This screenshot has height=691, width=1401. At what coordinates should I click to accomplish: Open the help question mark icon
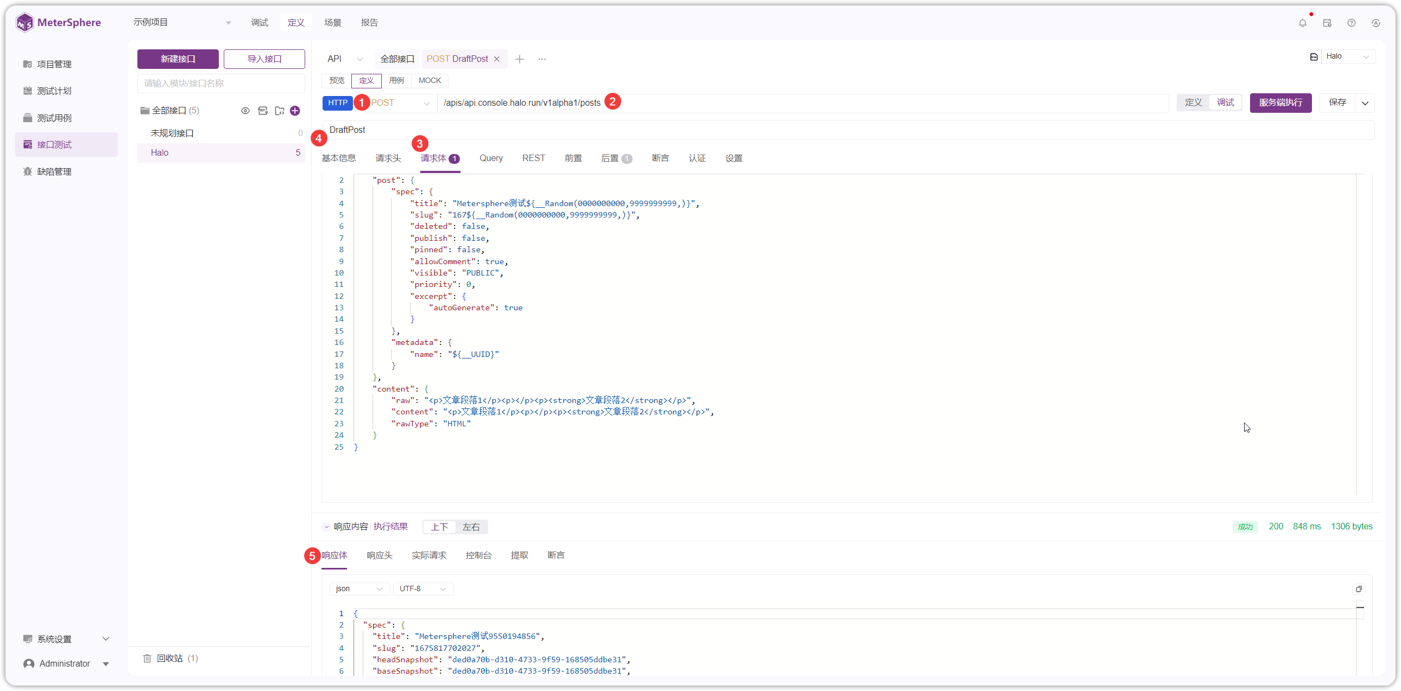point(1352,23)
